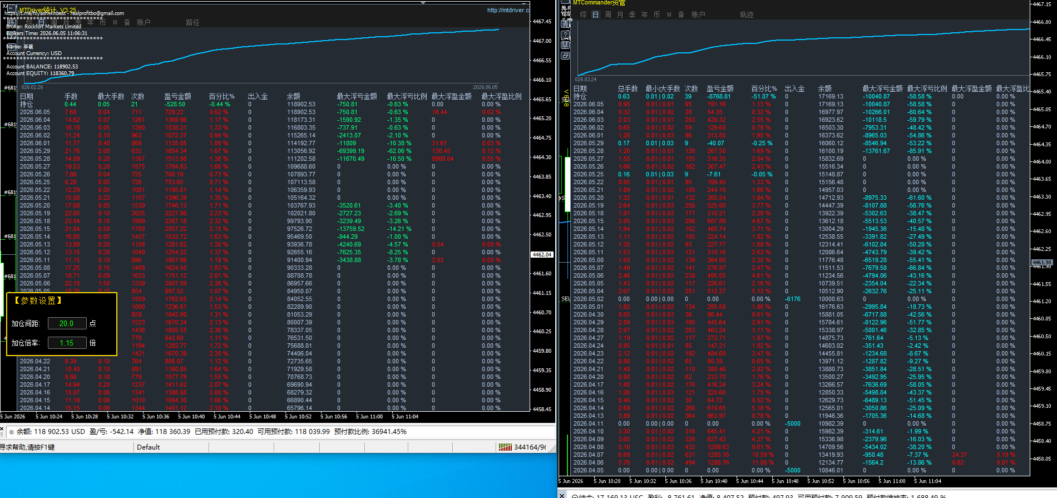Click the 百分比% column header in MTDriver table

(x=221, y=96)
